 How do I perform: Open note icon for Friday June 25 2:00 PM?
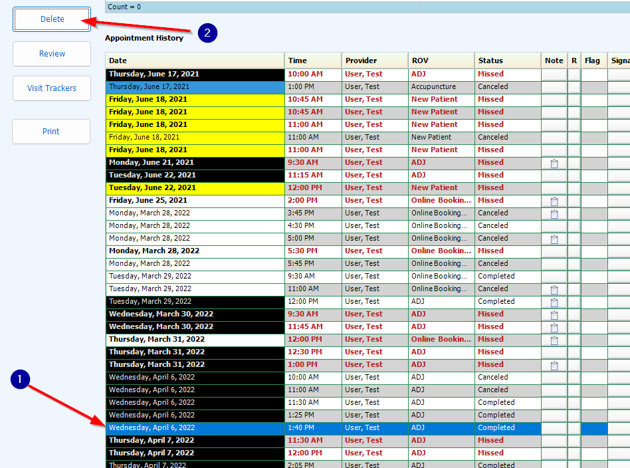554,201
